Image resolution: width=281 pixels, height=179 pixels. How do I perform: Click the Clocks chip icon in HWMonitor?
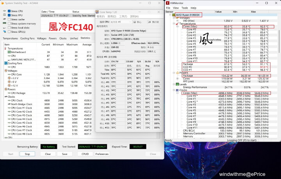[178, 90]
